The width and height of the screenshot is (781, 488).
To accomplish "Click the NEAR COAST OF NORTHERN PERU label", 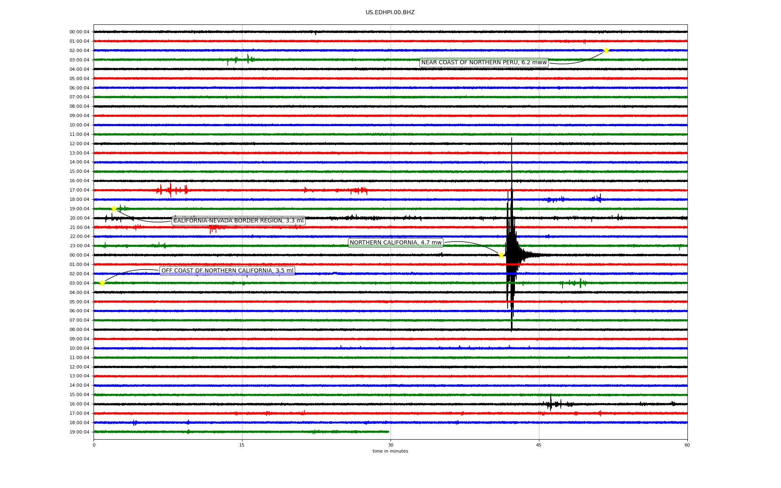I will click(484, 62).
